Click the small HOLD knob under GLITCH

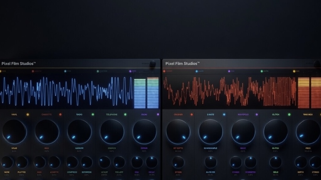[275, 162]
